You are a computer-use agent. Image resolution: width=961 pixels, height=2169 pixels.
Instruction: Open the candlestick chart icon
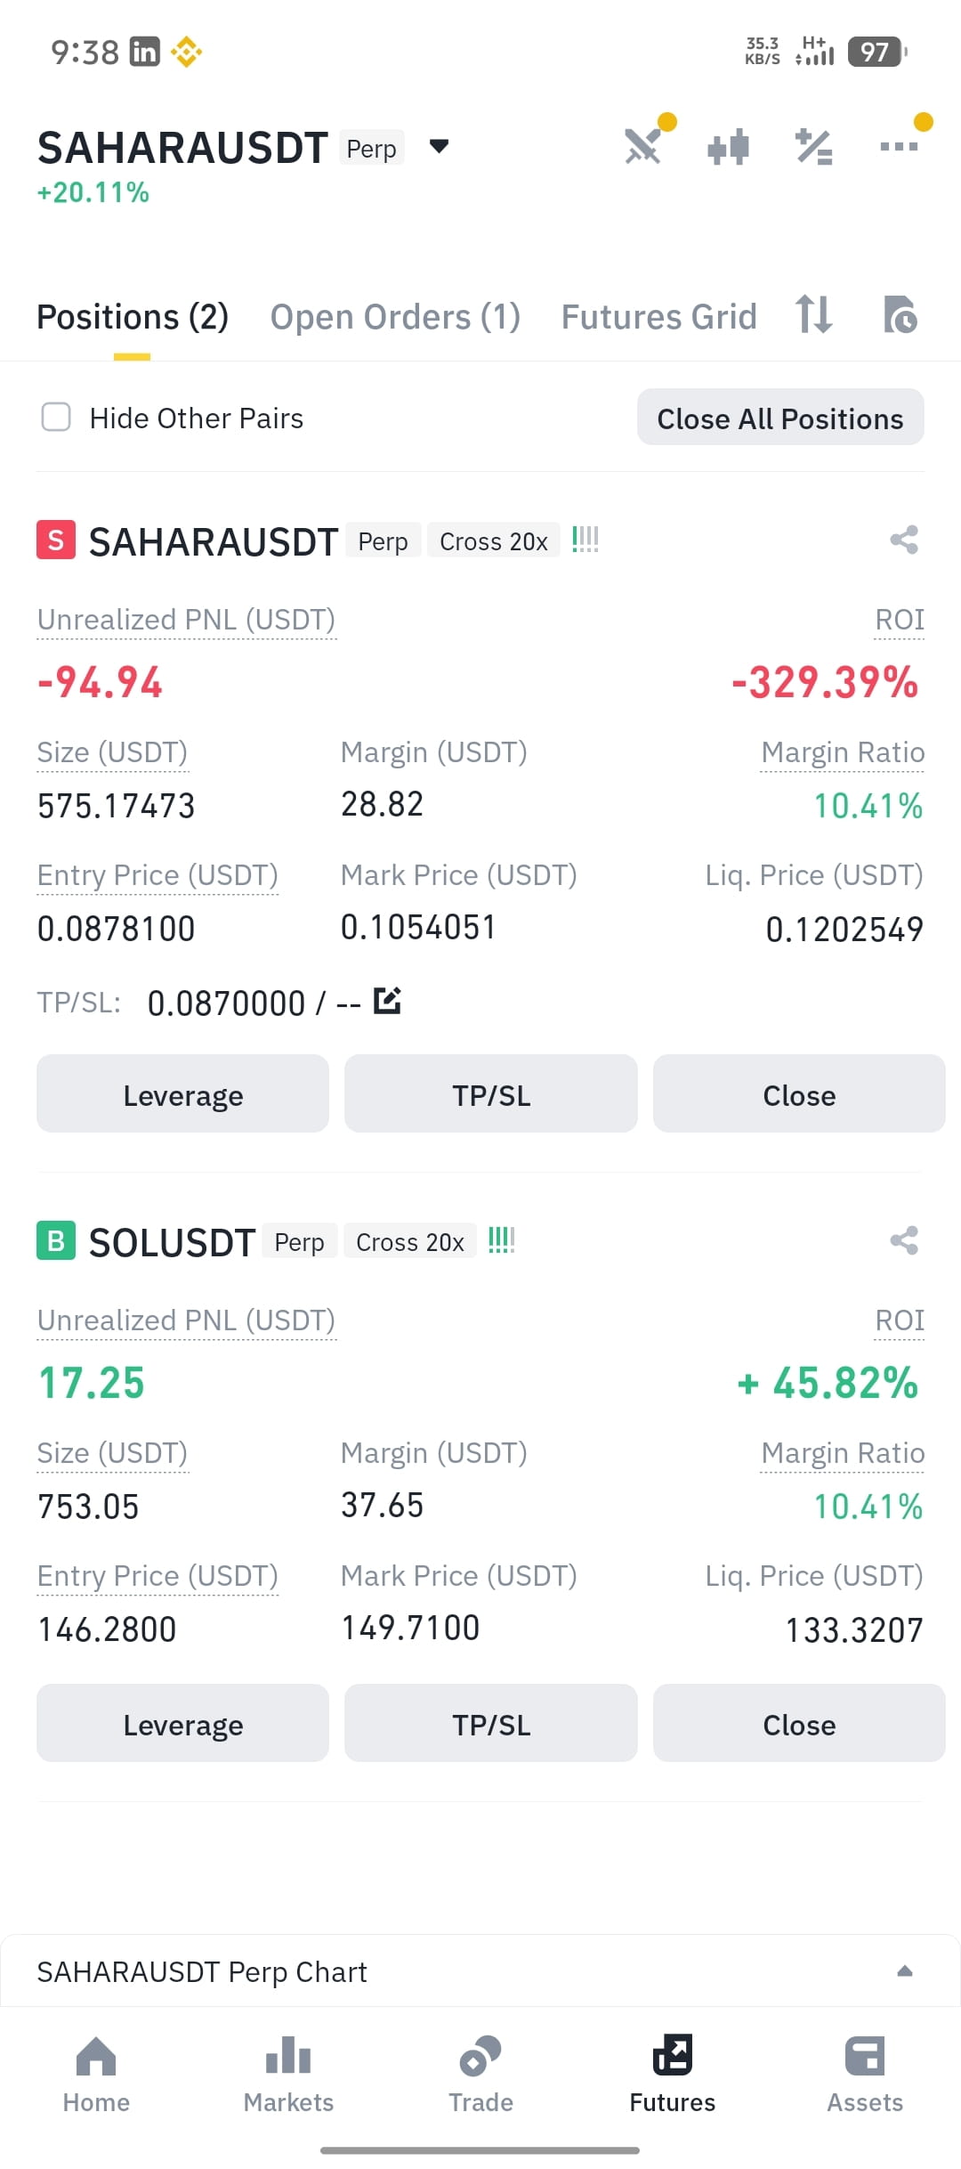[x=728, y=147]
